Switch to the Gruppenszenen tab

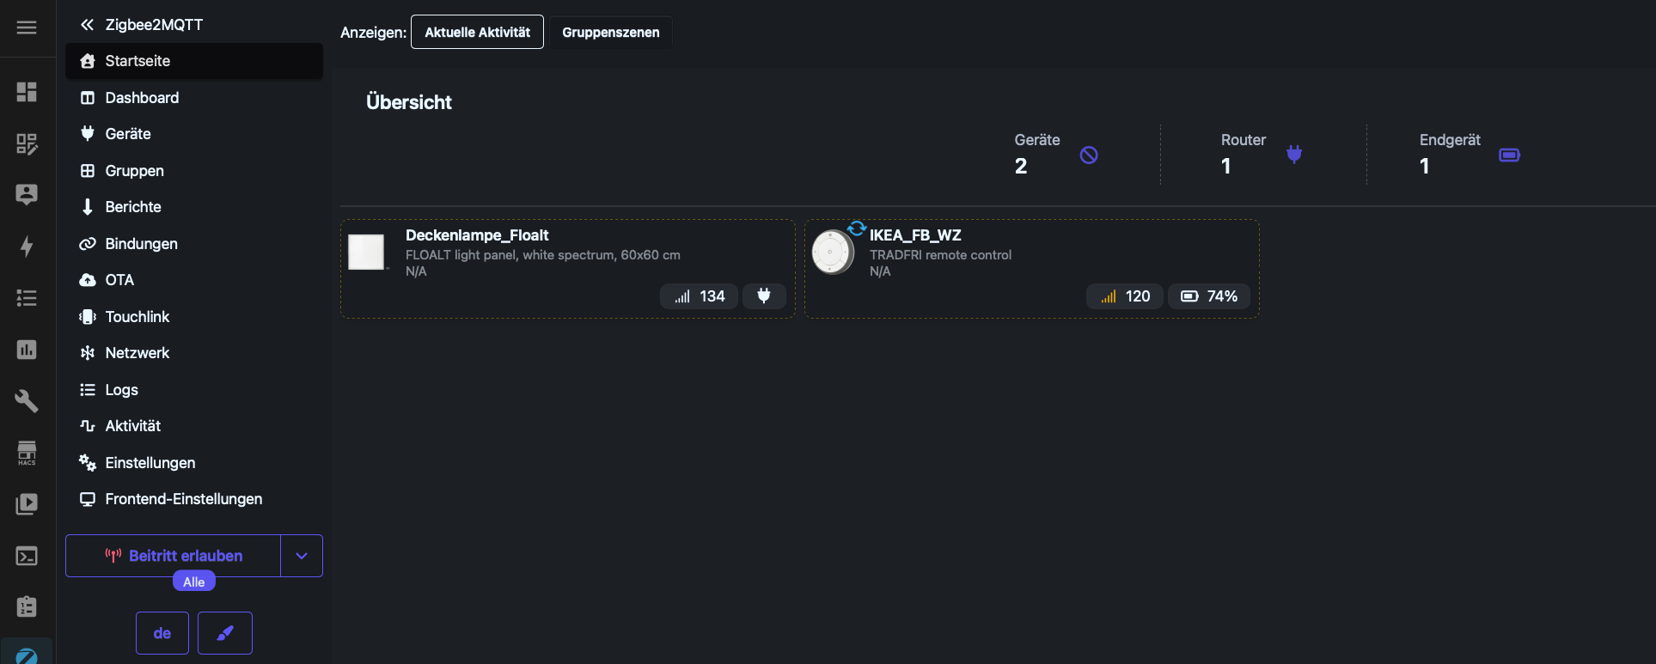[x=611, y=33]
